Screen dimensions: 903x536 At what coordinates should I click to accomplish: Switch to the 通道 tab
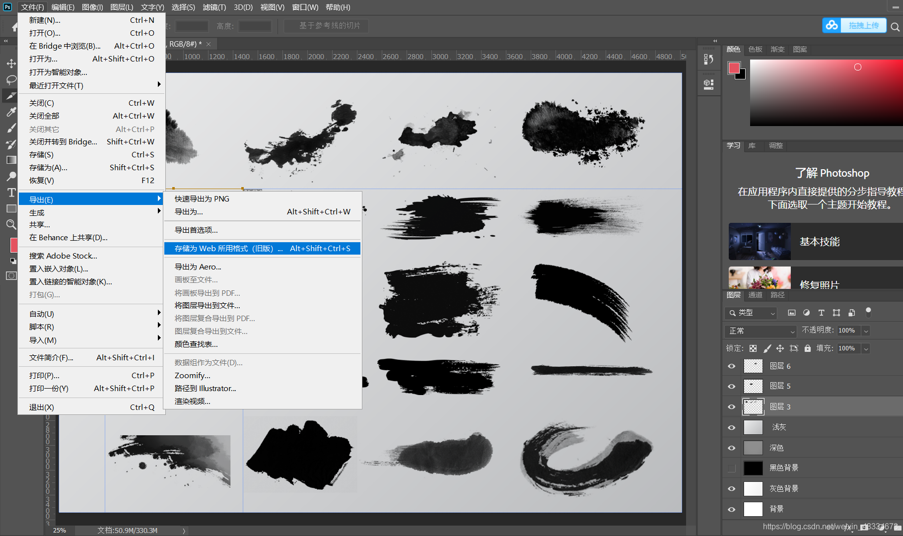(x=755, y=295)
